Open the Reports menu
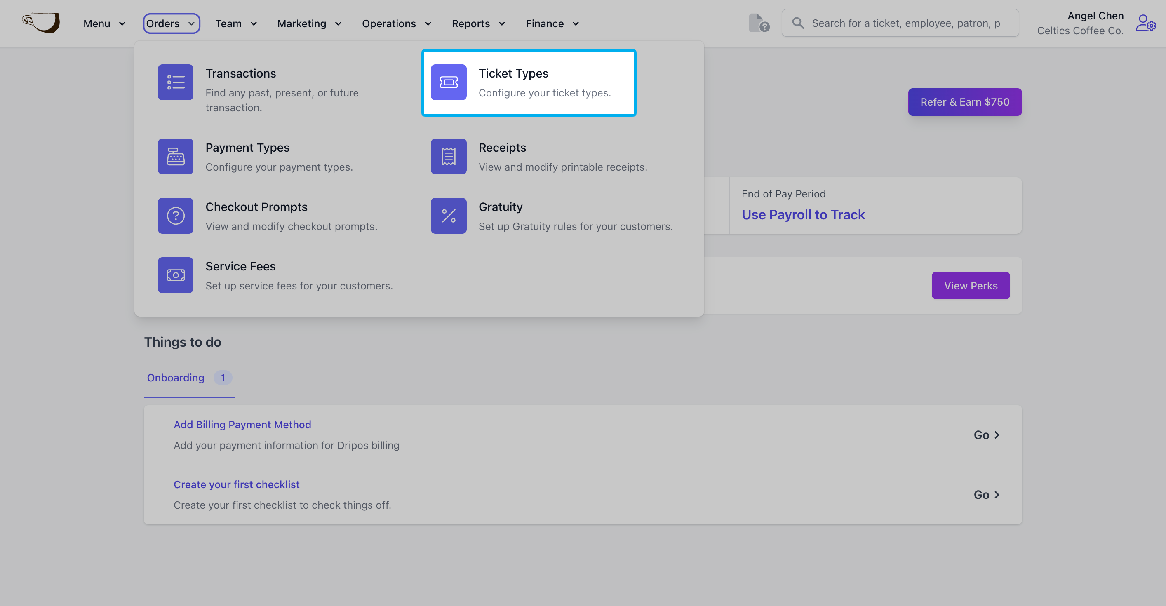 [x=478, y=23]
